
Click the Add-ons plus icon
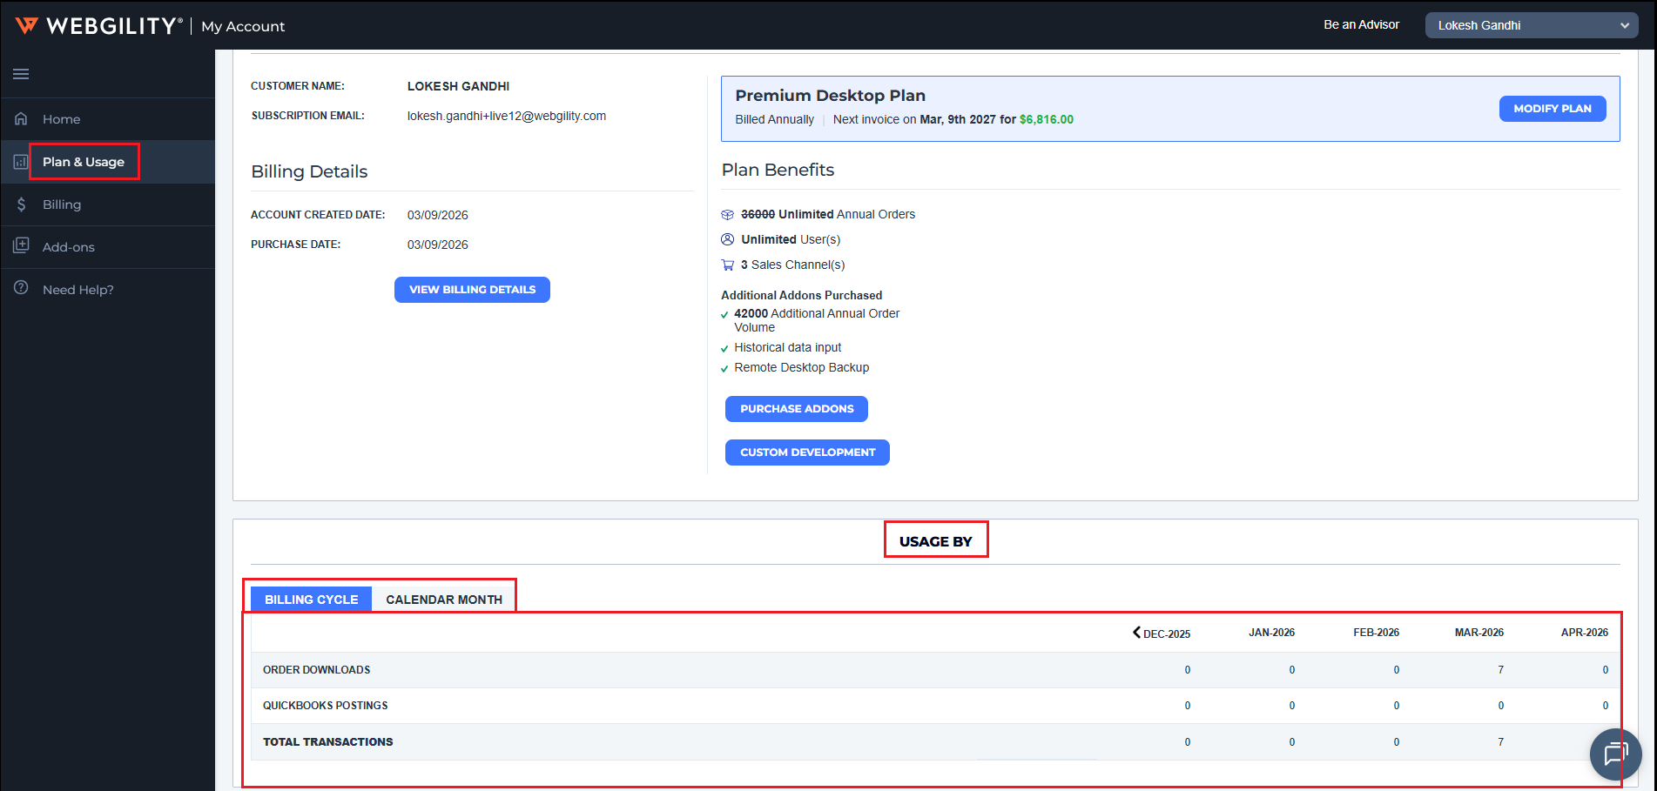21,246
